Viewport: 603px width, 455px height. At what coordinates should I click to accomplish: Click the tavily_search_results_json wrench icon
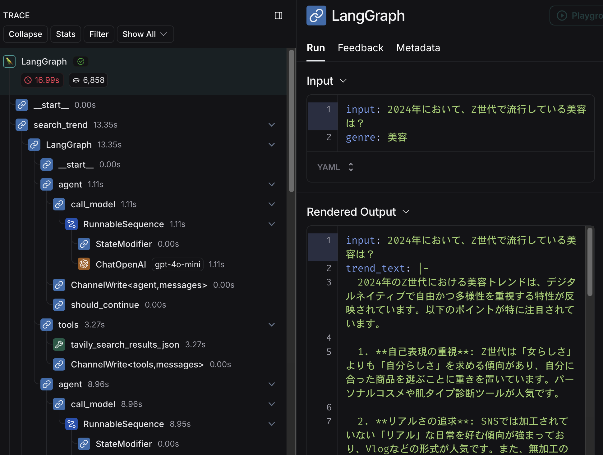click(59, 345)
